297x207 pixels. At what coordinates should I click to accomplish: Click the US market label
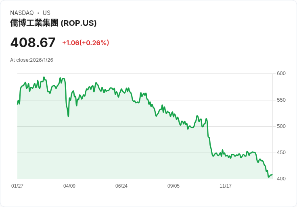pos(46,13)
